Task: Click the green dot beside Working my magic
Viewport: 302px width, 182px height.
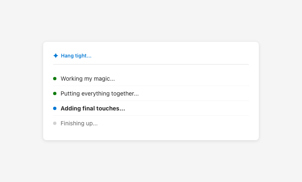Action: click(x=55, y=79)
